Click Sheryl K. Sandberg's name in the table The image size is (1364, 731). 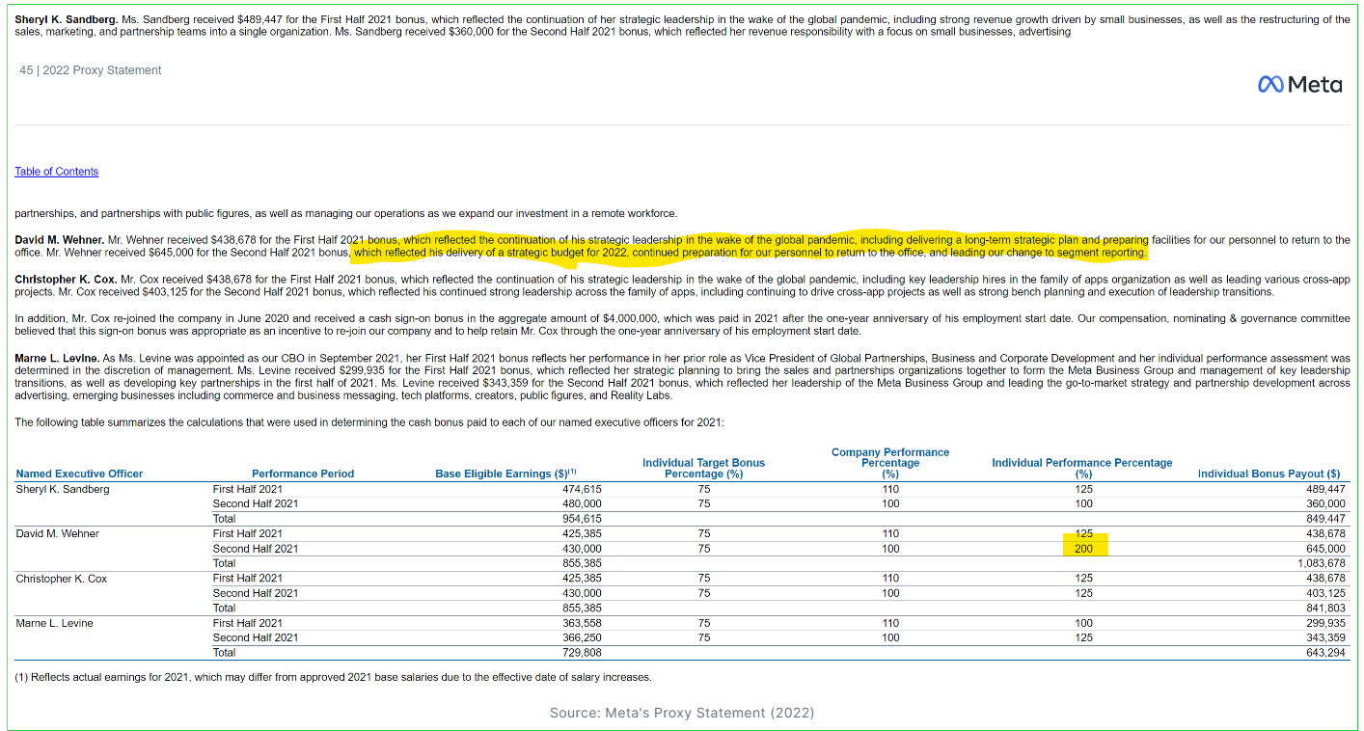pos(63,489)
